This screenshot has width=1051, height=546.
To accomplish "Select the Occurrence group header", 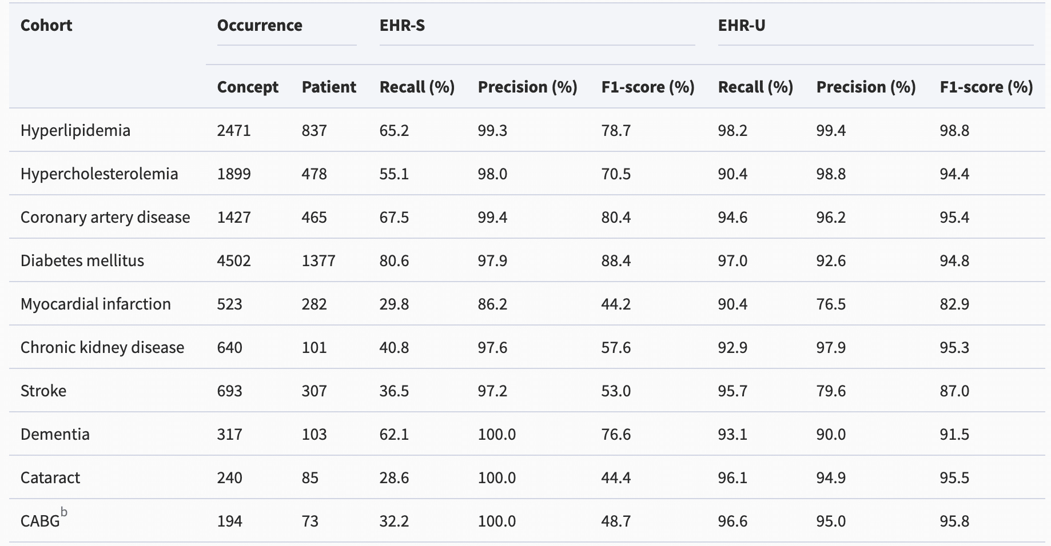I will pyautogui.click(x=260, y=25).
